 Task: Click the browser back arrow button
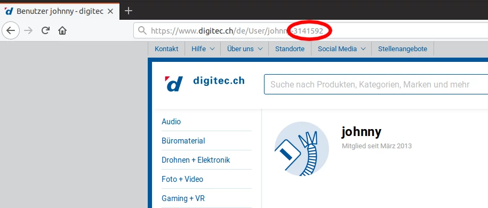pos(11,30)
